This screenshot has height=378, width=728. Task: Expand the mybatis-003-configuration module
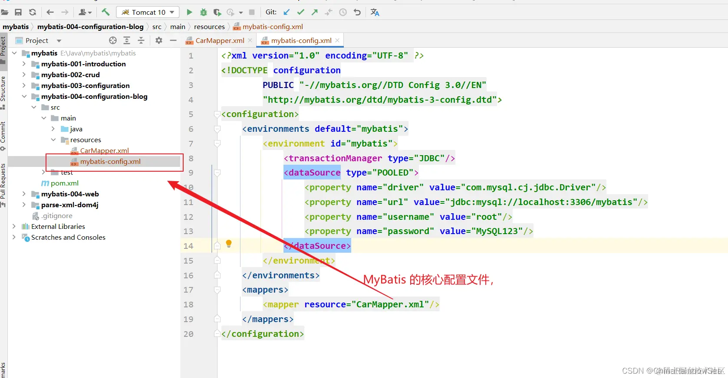click(24, 85)
